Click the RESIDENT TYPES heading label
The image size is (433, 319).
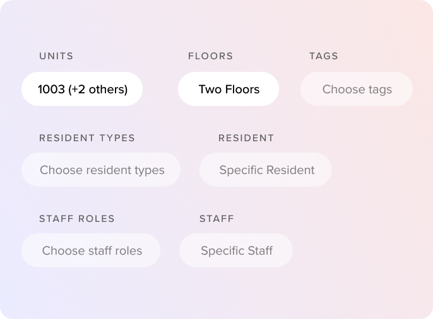[87, 138]
